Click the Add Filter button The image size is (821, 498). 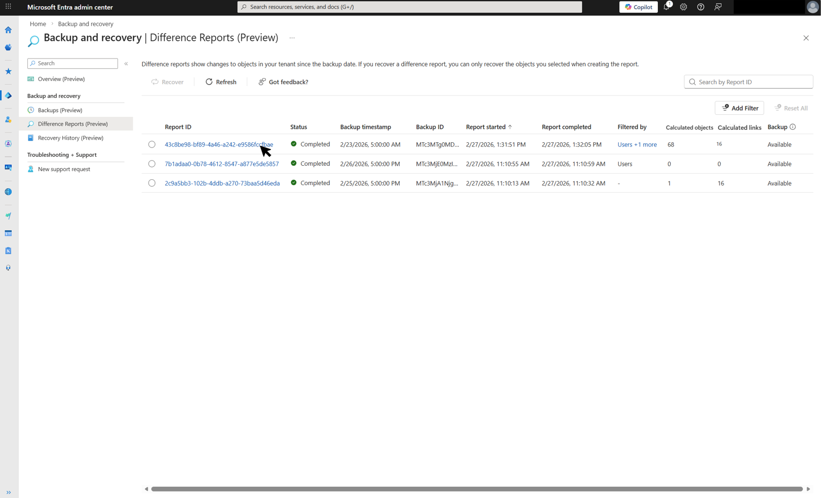pyautogui.click(x=739, y=108)
